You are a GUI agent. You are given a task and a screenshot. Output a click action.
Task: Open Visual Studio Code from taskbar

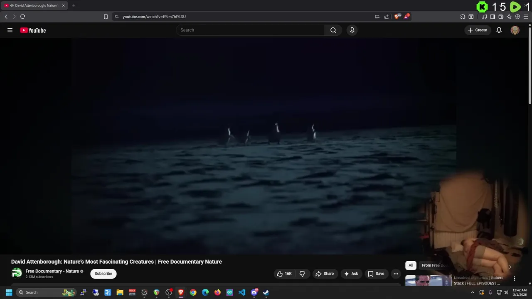(242, 292)
